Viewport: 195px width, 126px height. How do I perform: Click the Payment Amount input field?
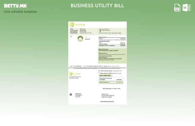click(113, 82)
